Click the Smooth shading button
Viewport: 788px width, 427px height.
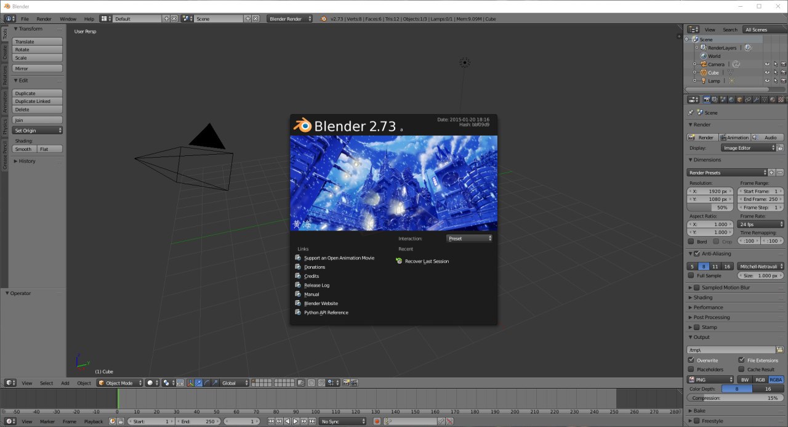point(25,149)
